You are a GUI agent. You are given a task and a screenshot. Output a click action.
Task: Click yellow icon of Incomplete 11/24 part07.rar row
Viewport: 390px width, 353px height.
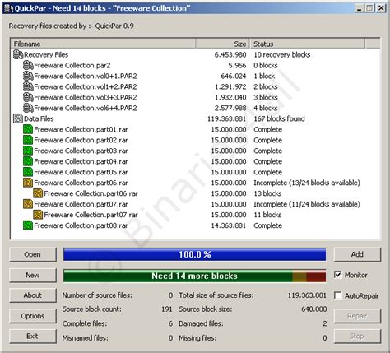point(28,204)
